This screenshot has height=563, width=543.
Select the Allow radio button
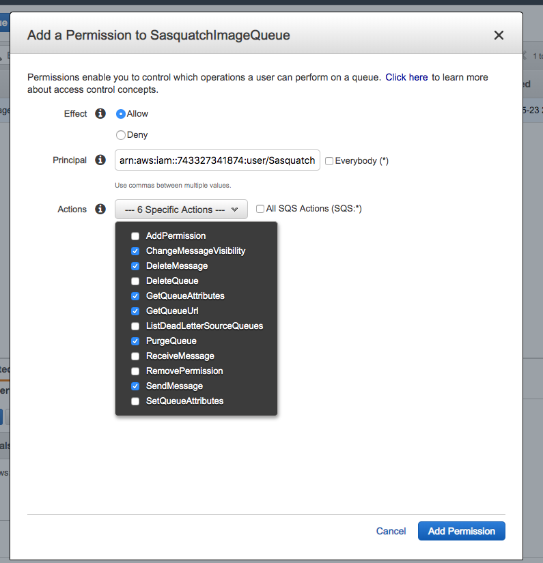[121, 114]
